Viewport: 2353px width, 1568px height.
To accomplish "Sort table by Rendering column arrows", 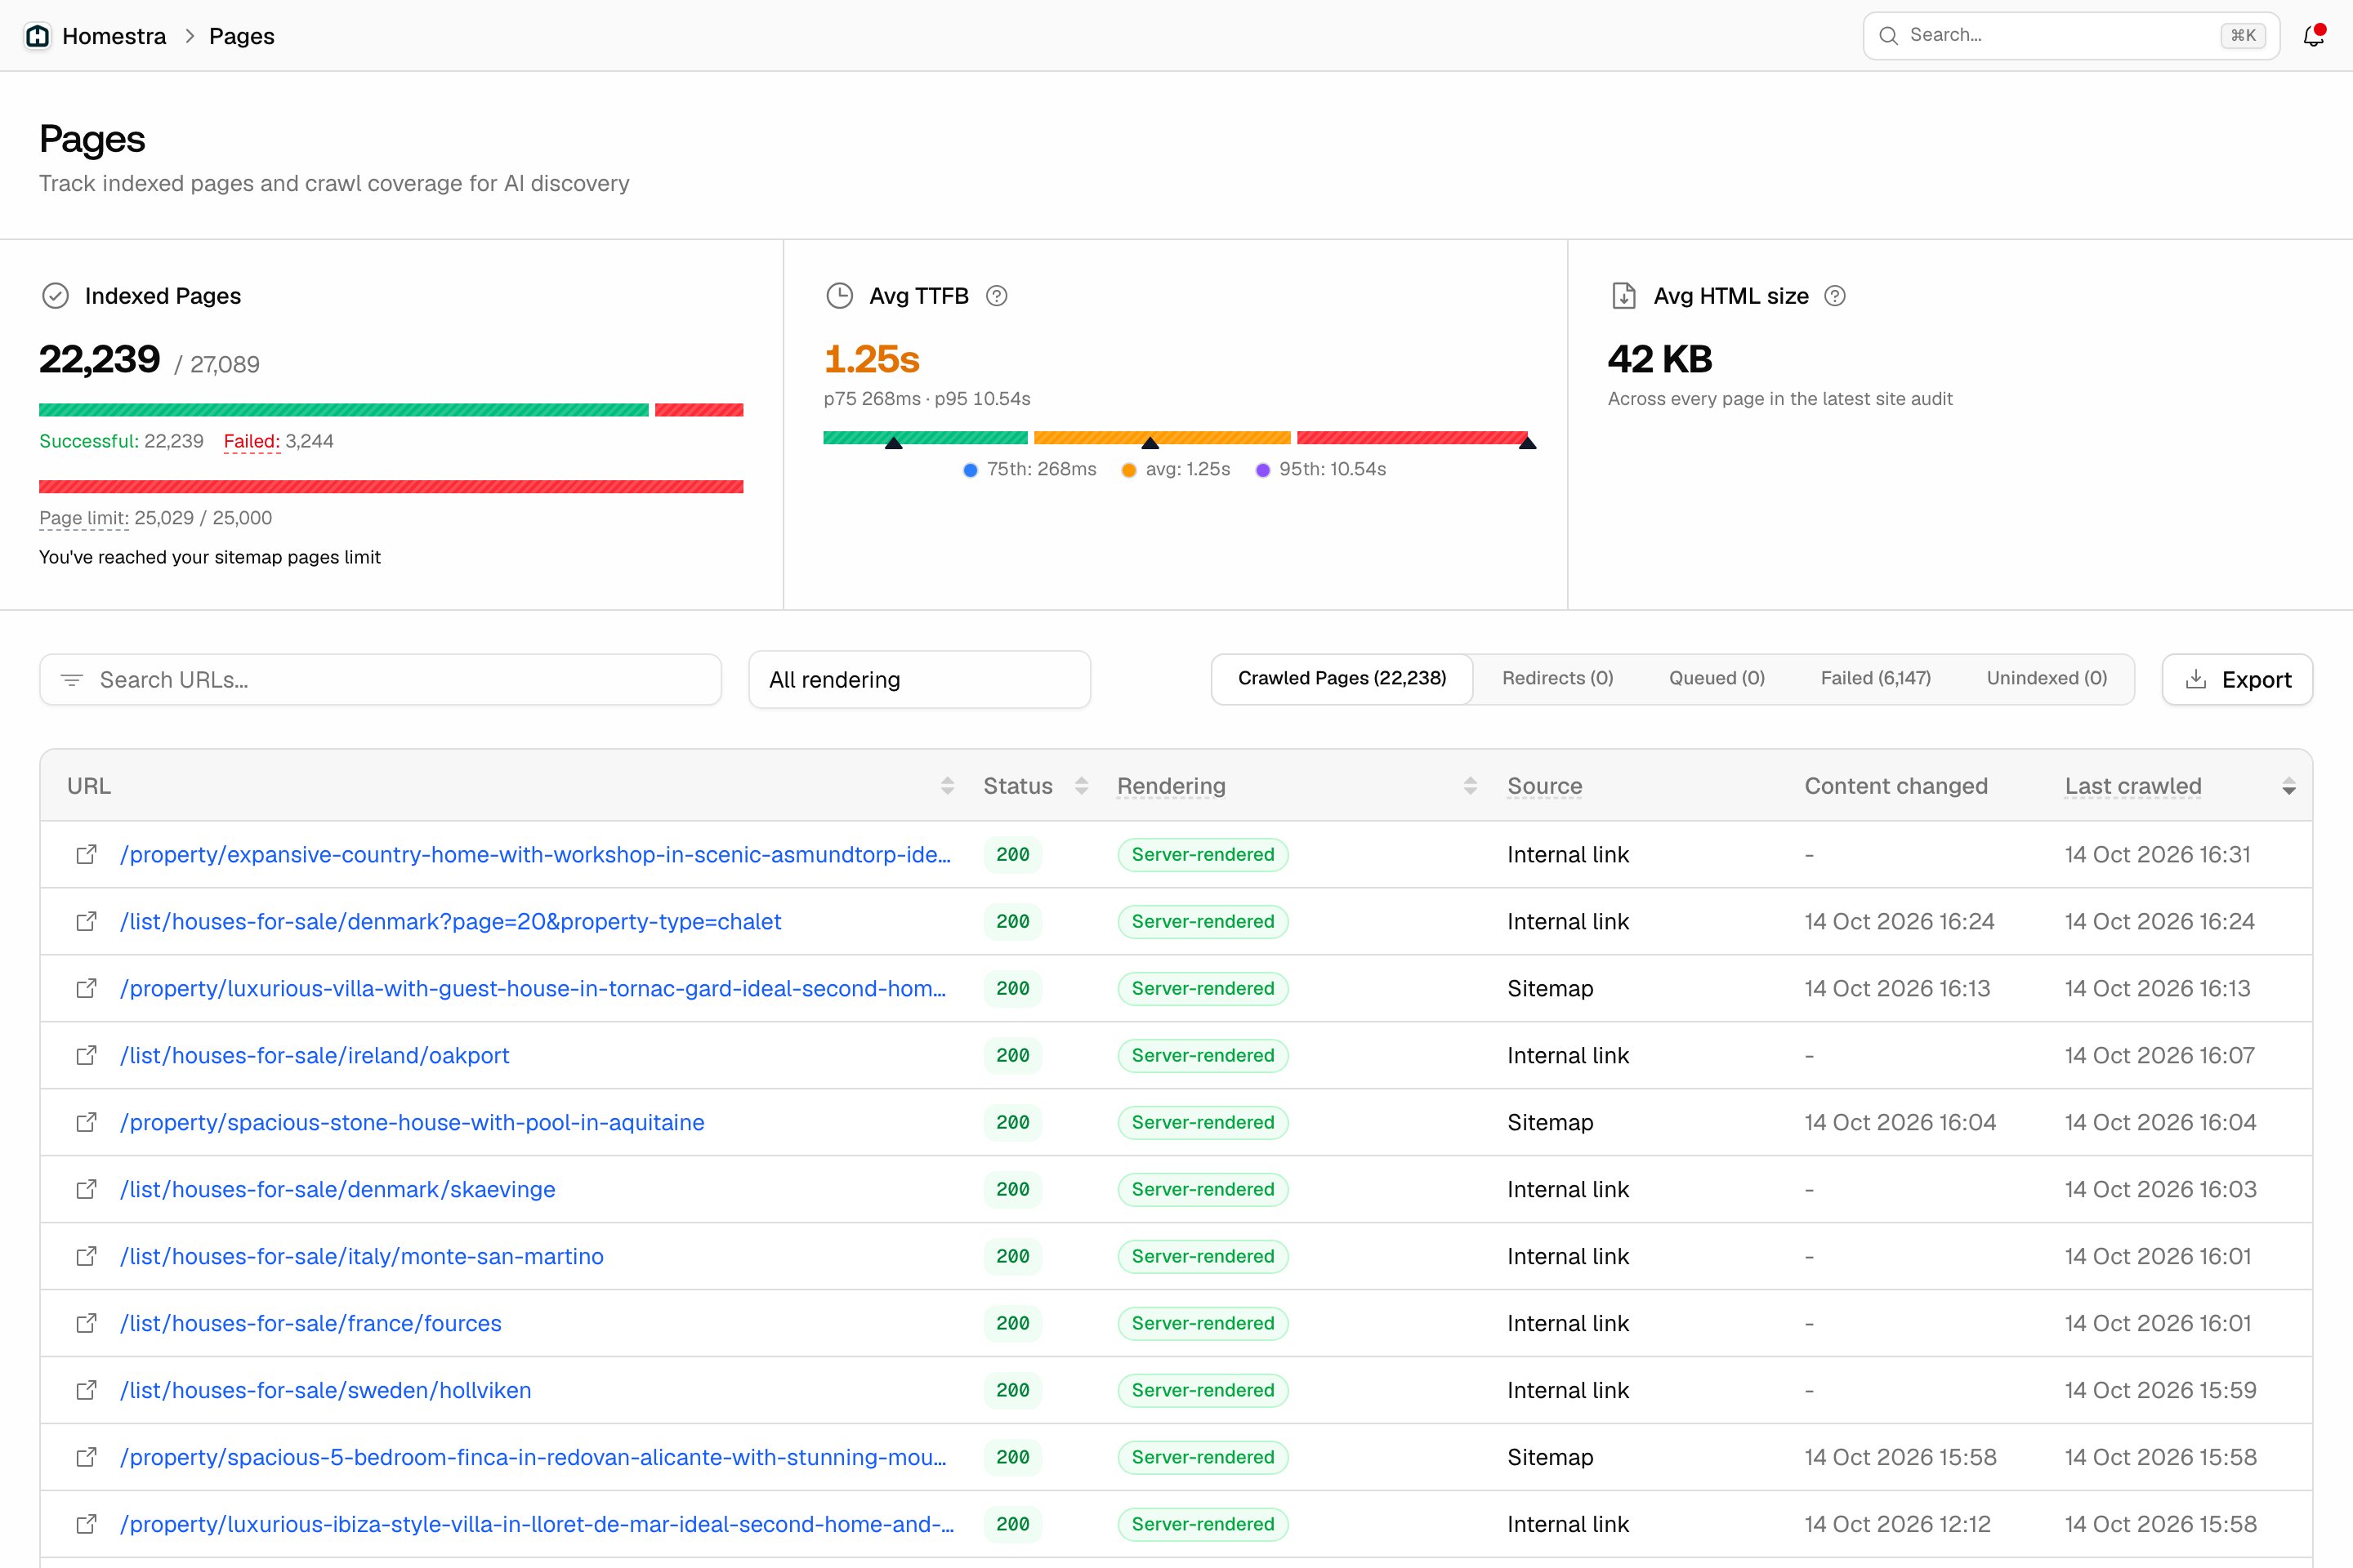I will [1471, 787].
